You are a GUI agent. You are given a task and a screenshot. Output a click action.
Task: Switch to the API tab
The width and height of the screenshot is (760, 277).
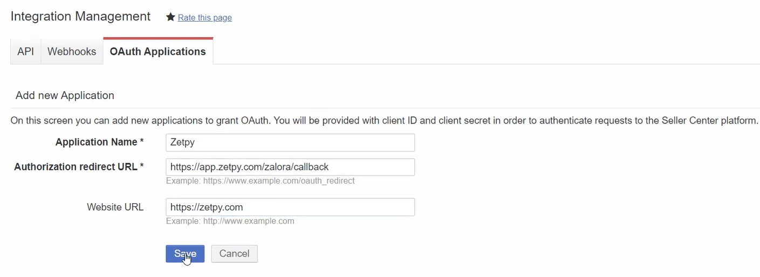click(x=25, y=52)
